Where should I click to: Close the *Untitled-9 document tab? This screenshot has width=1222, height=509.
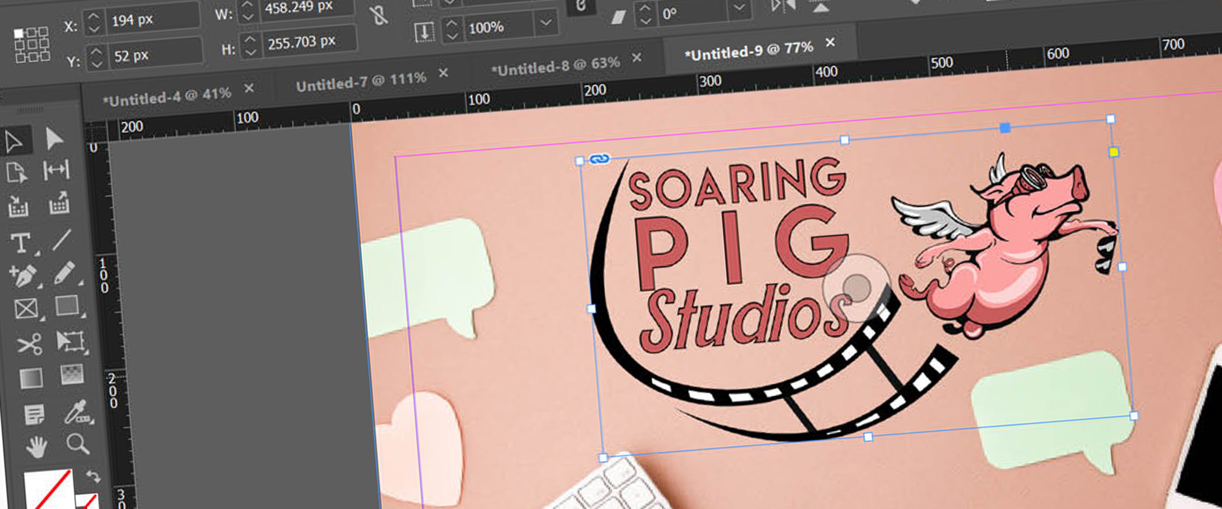pyautogui.click(x=830, y=42)
